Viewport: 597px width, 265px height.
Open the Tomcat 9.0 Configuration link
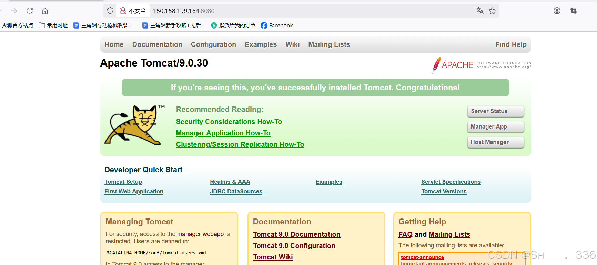[x=294, y=246]
